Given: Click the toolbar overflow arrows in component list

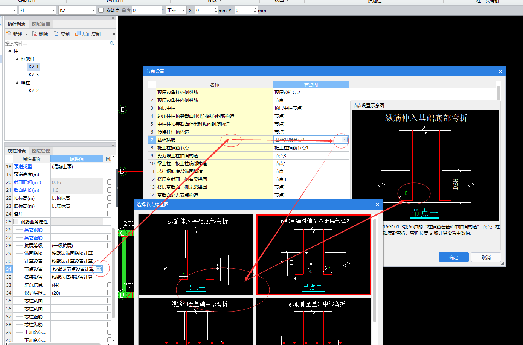Looking at the screenshot, I should click(x=114, y=34).
